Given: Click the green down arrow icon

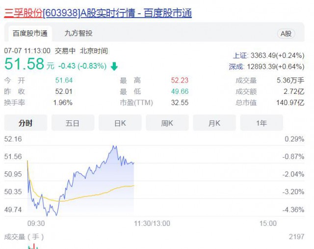Looking at the screenshot, I should [x=114, y=66].
